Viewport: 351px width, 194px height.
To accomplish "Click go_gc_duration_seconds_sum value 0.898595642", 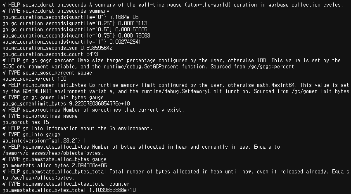I will 97,48.
